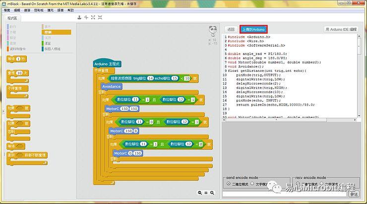Click the 返回 back button
The height and width of the screenshot is (204, 367).
(231, 29)
